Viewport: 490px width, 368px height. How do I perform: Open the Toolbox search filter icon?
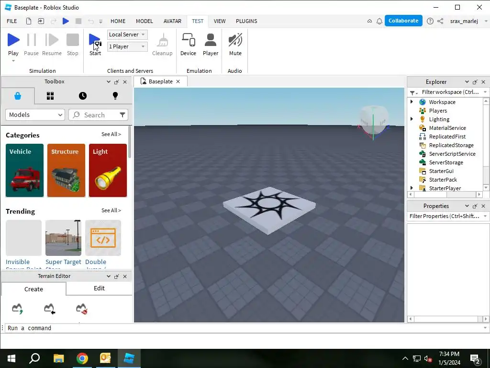tap(122, 115)
